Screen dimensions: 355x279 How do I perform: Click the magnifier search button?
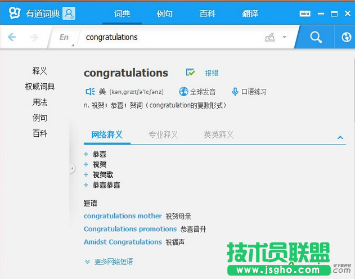[316, 37]
